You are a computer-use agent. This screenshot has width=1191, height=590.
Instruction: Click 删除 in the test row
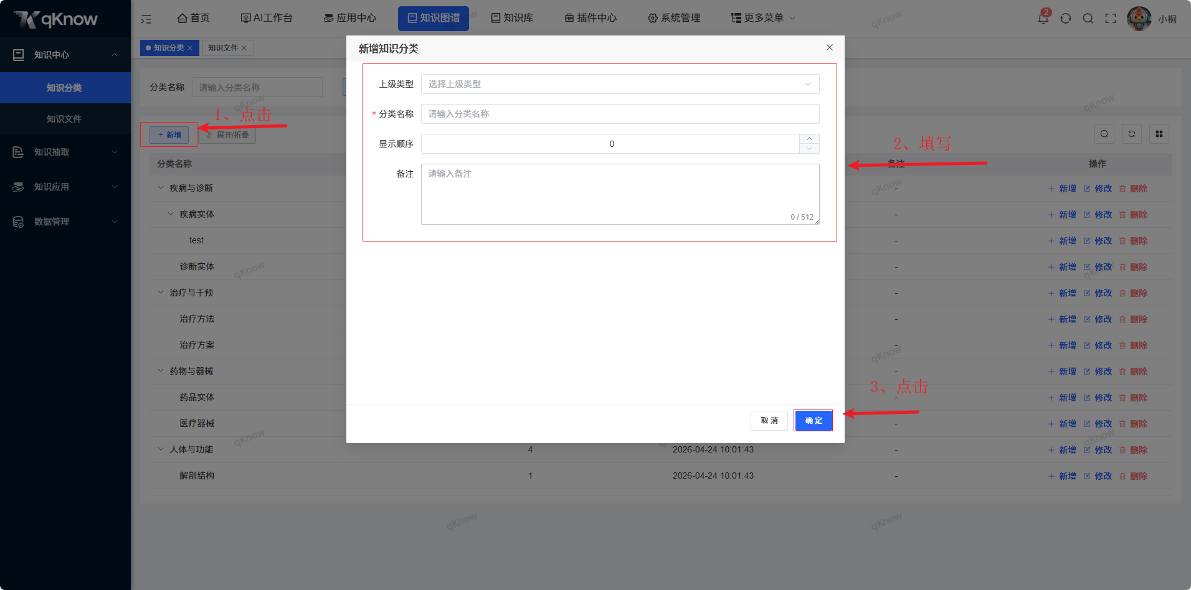(1133, 241)
